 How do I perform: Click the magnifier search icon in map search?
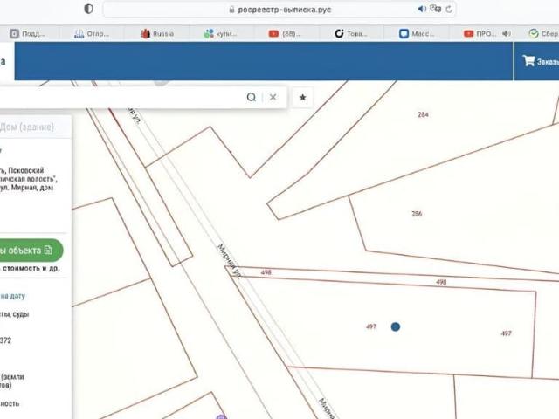[x=252, y=97]
